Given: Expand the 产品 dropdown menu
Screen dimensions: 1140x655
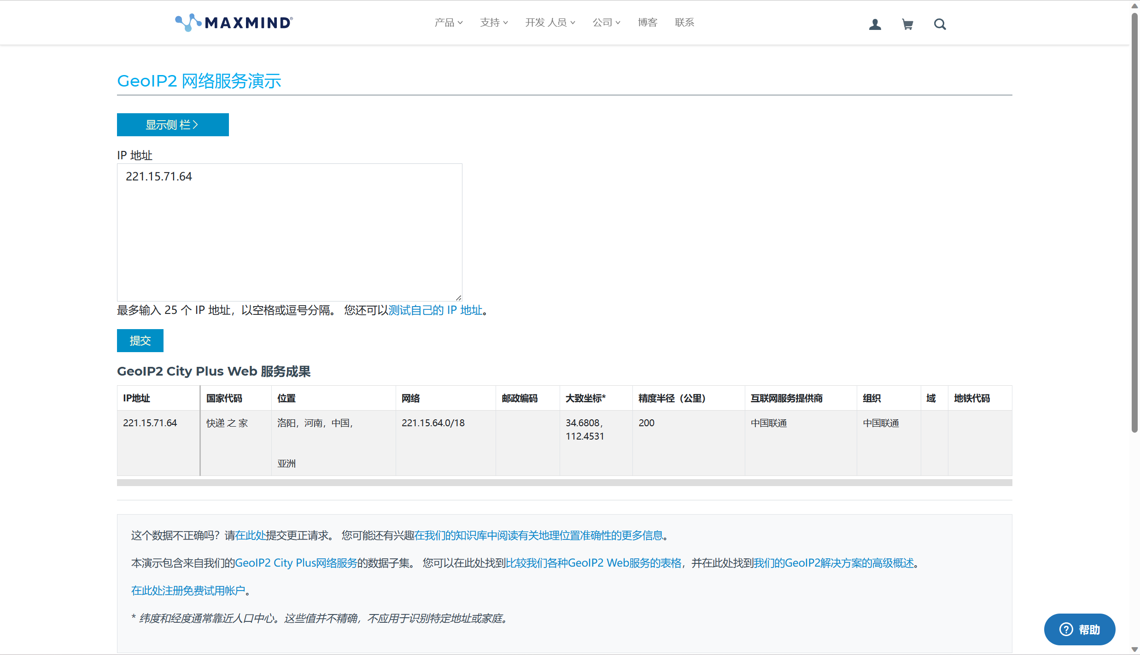Looking at the screenshot, I should [x=449, y=23].
